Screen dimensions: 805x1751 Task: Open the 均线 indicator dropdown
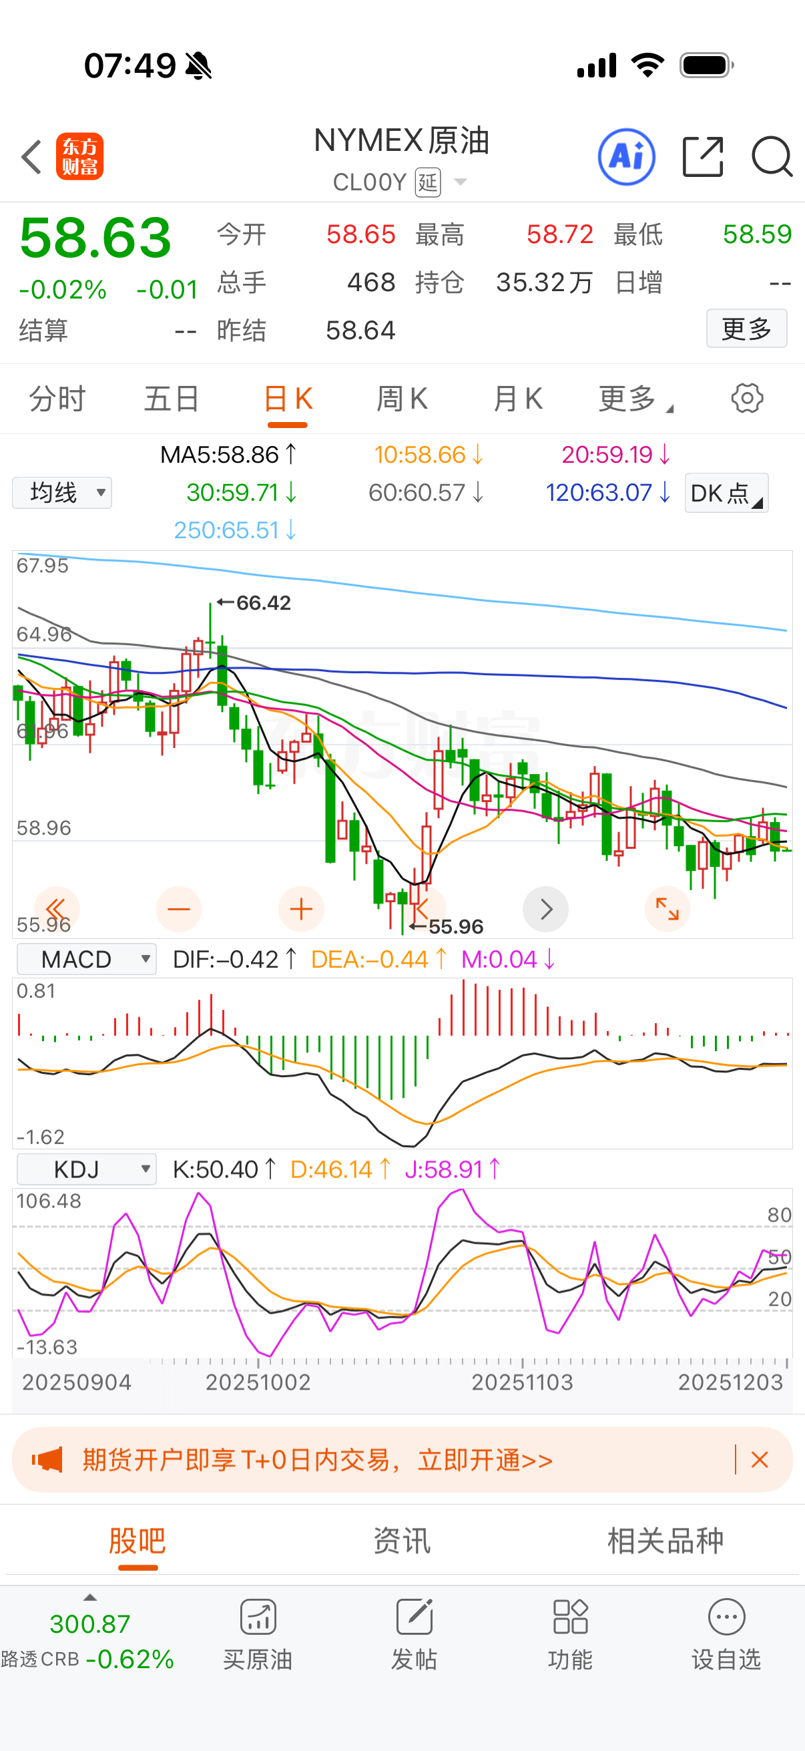pos(62,493)
